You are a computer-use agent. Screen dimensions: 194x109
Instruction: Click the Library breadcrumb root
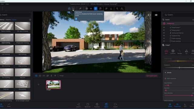[x=2, y=20]
